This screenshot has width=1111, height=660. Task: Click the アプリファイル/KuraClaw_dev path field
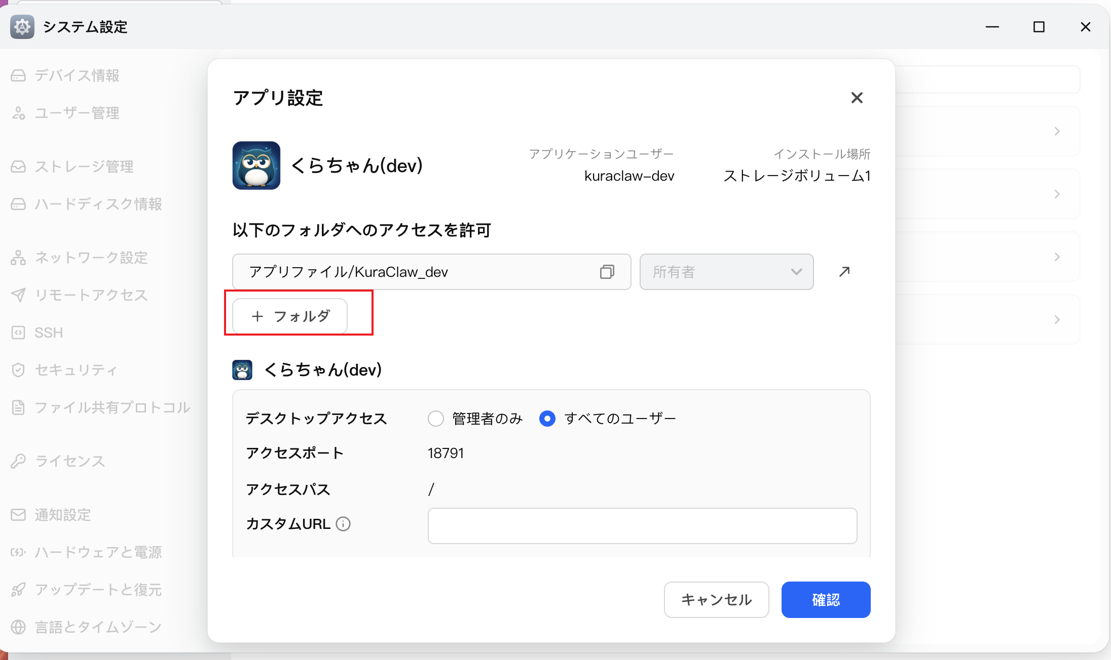[432, 272]
